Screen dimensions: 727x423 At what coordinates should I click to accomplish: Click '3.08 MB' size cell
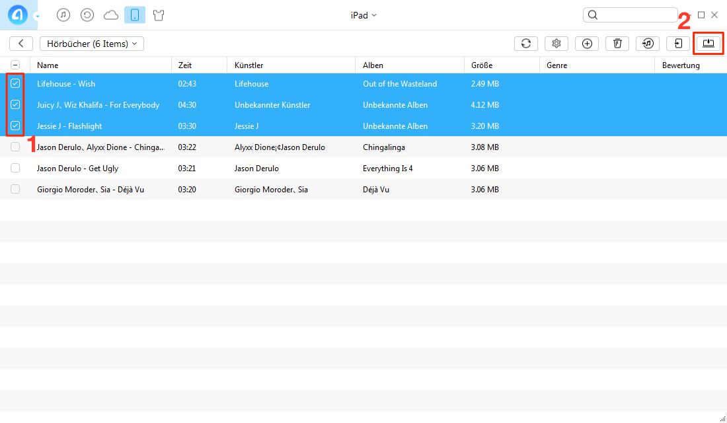pyautogui.click(x=485, y=147)
